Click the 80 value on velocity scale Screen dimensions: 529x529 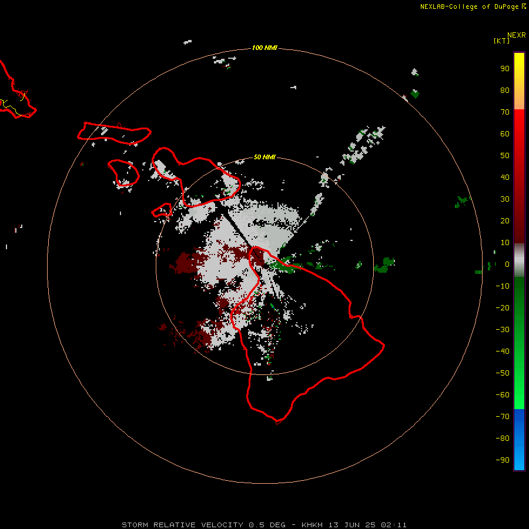coord(505,90)
